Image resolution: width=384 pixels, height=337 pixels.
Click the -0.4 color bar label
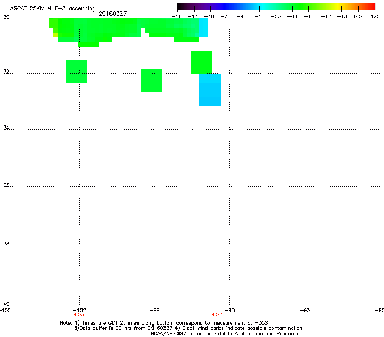point(326,17)
